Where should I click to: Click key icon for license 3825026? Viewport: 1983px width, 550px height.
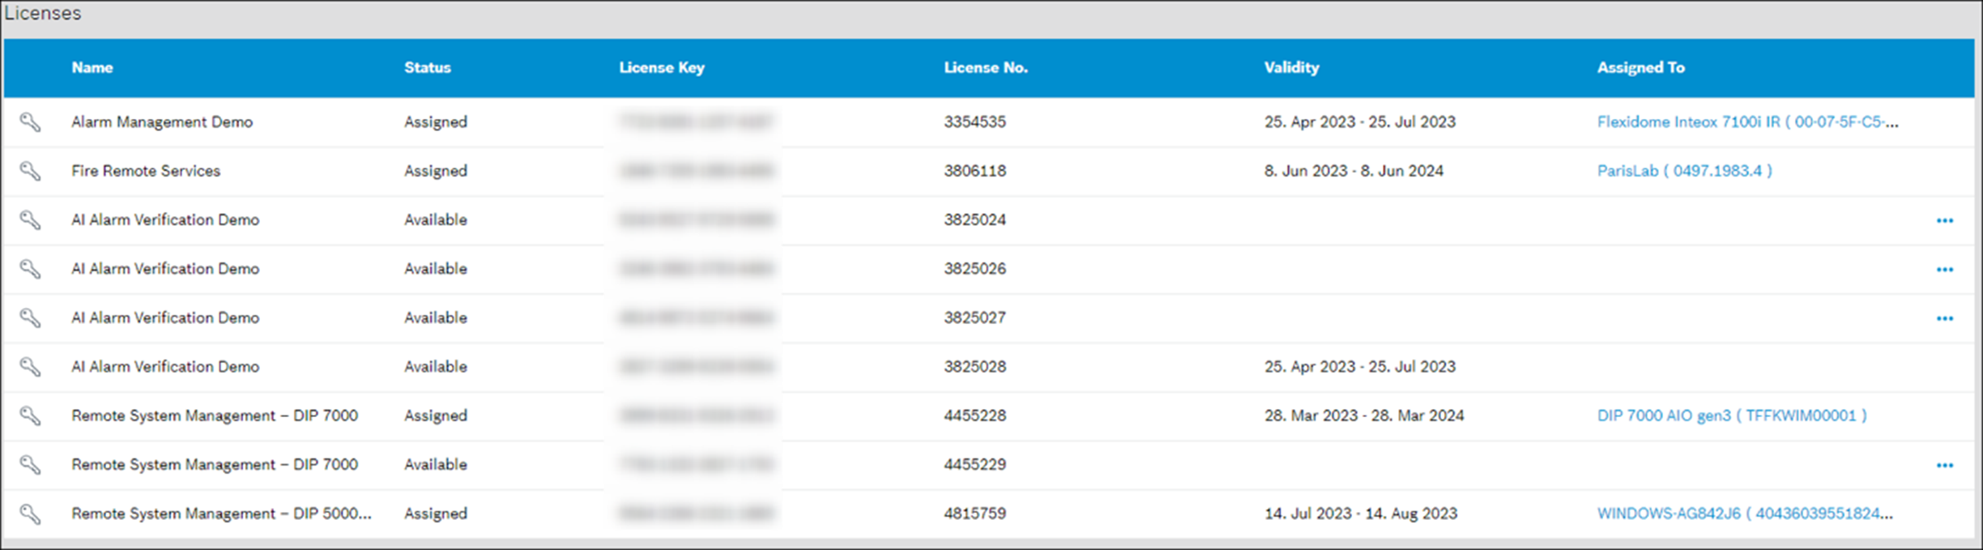[30, 269]
